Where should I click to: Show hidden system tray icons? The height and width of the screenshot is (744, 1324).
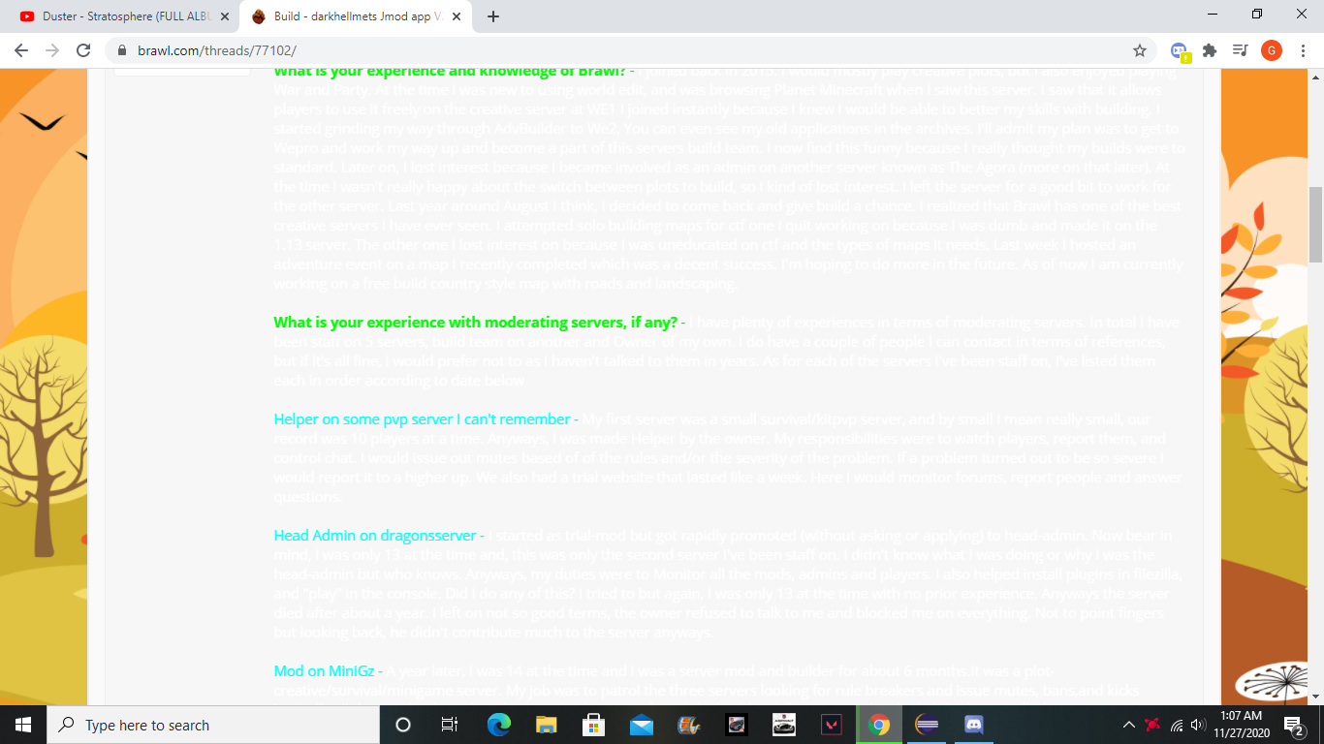pos(1128,725)
